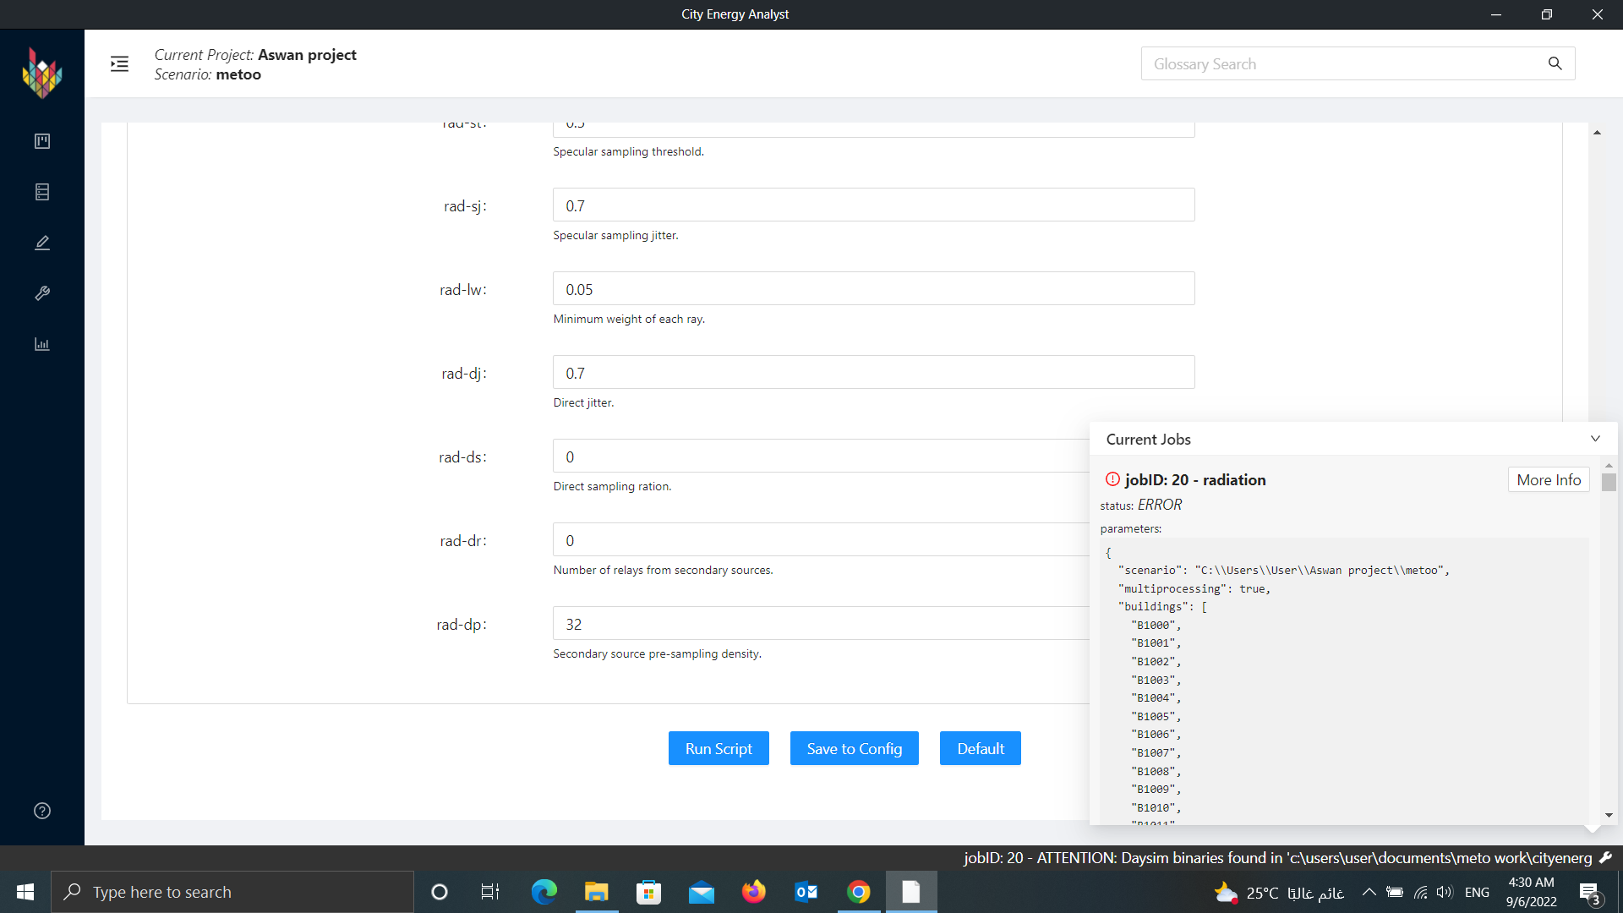Click the Glossary Search magnifier icon
The width and height of the screenshot is (1623, 913).
[x=1555, y=63]
